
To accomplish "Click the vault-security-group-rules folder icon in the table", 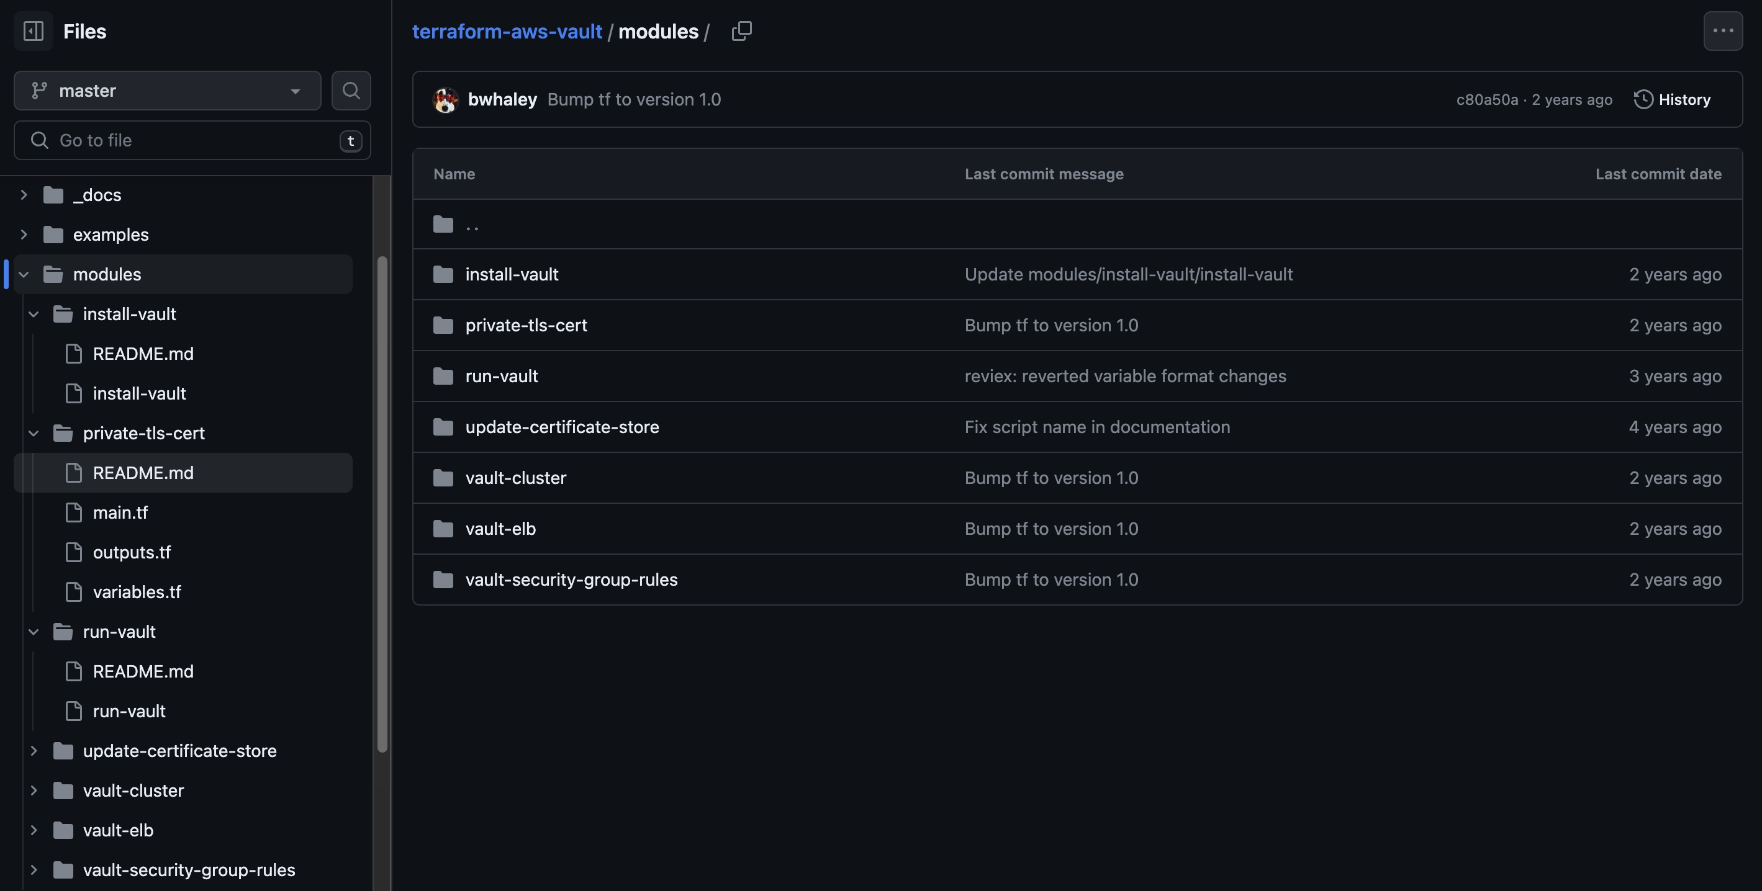I will [x=443, y=580].
